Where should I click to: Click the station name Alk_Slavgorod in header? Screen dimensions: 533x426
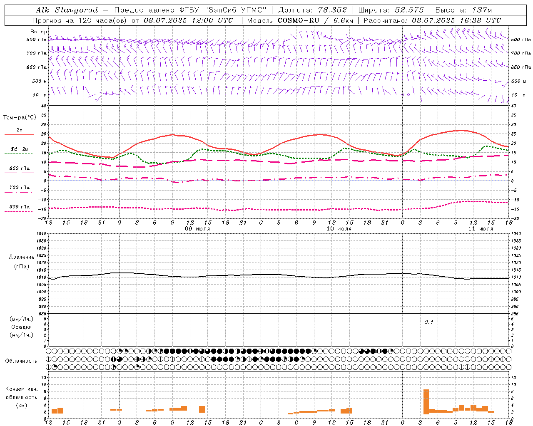tap(67, 10)
